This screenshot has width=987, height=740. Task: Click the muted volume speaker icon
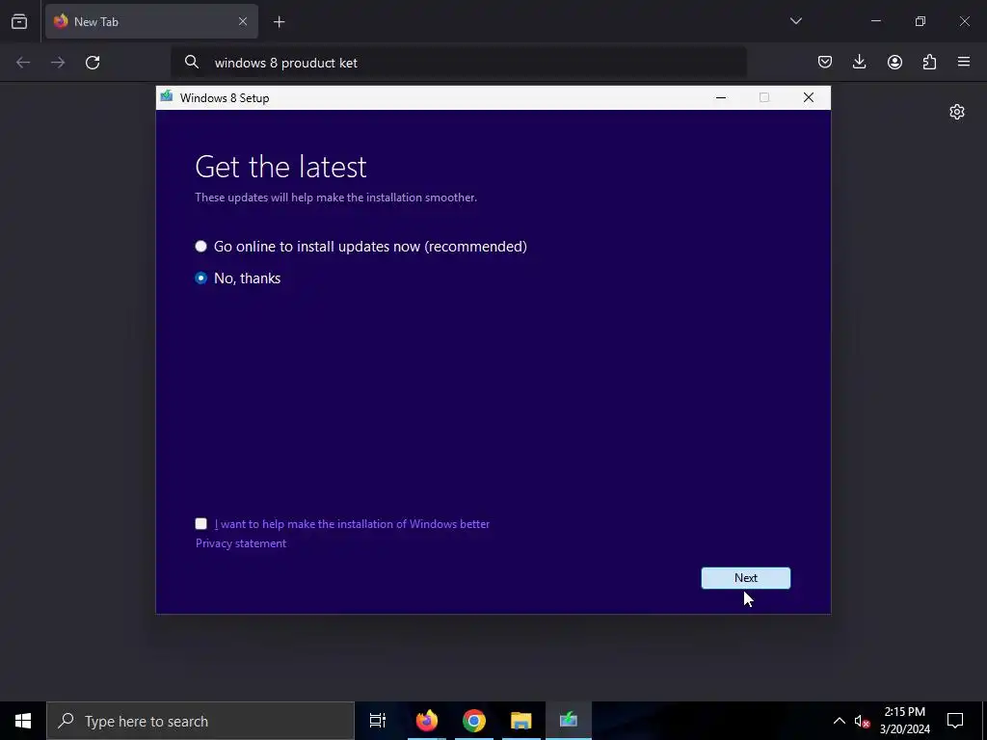point(862,721)
